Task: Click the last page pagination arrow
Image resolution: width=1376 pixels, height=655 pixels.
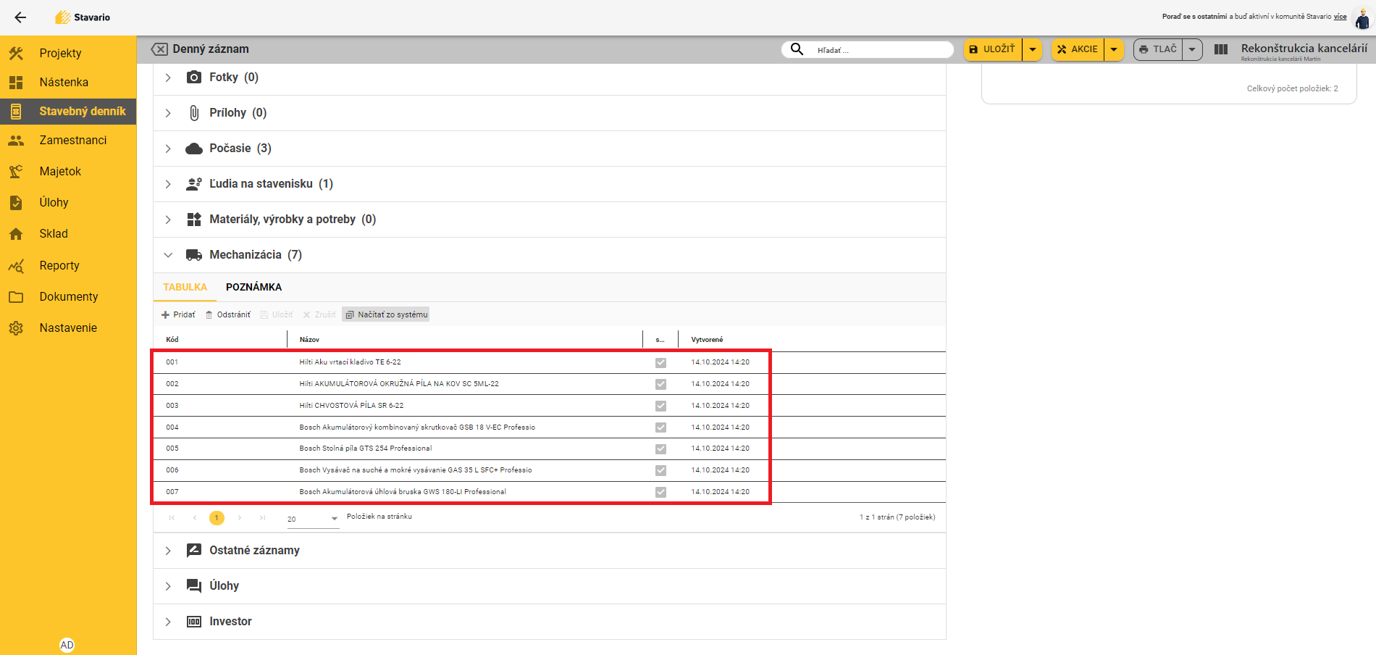Action: pos(262,517)
